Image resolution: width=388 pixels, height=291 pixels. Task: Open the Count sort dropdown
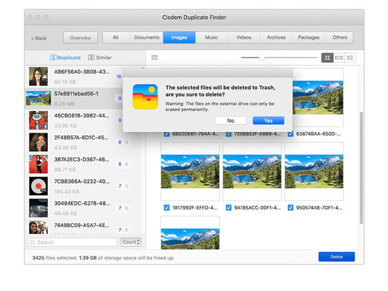131,242
